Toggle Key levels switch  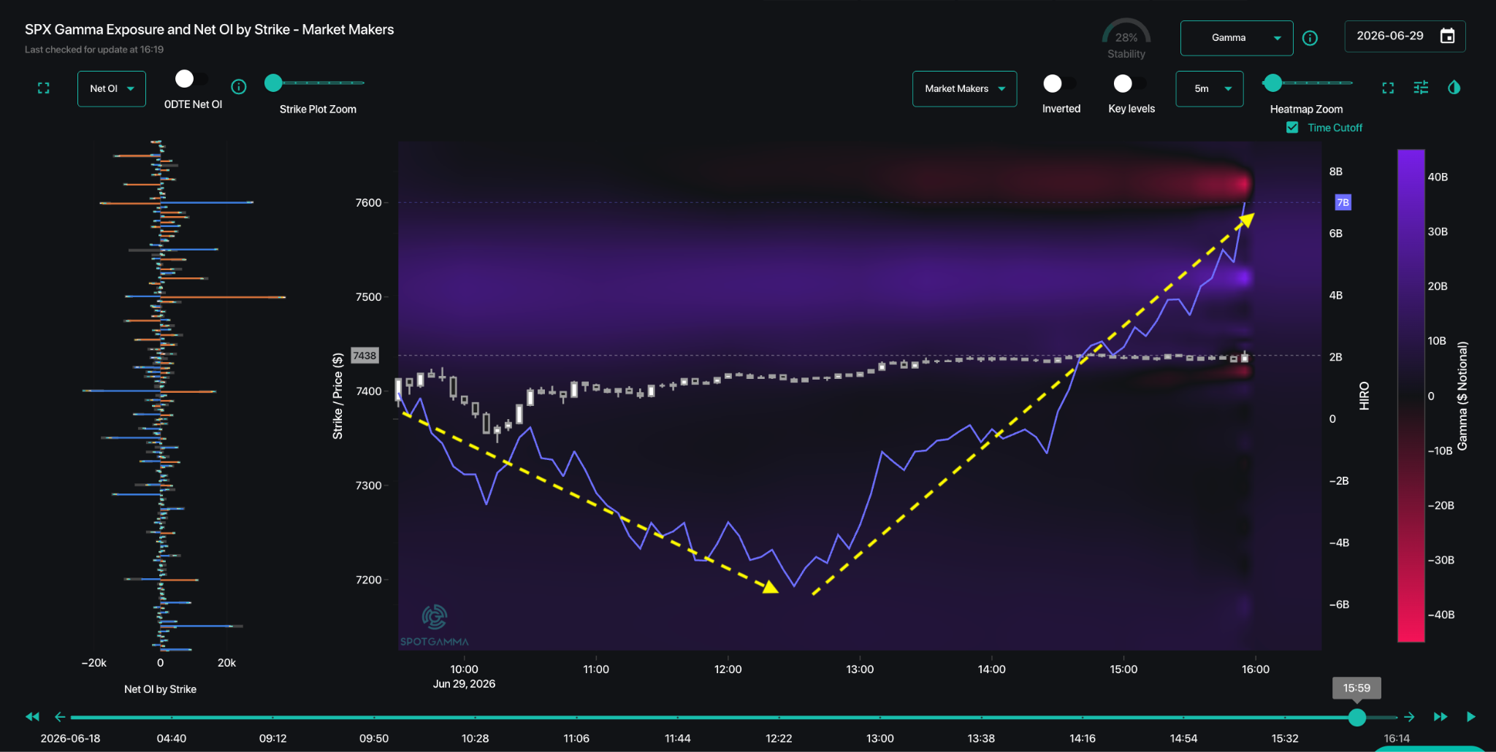(x=1129, y=84)
